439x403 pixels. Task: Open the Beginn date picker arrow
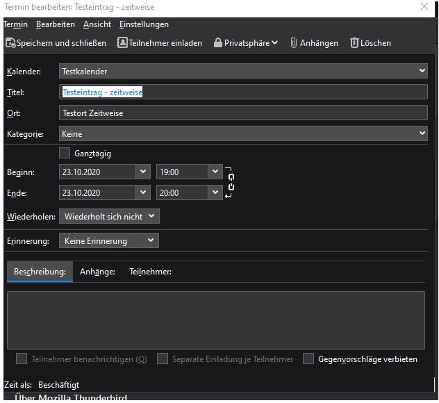(143, 172)
